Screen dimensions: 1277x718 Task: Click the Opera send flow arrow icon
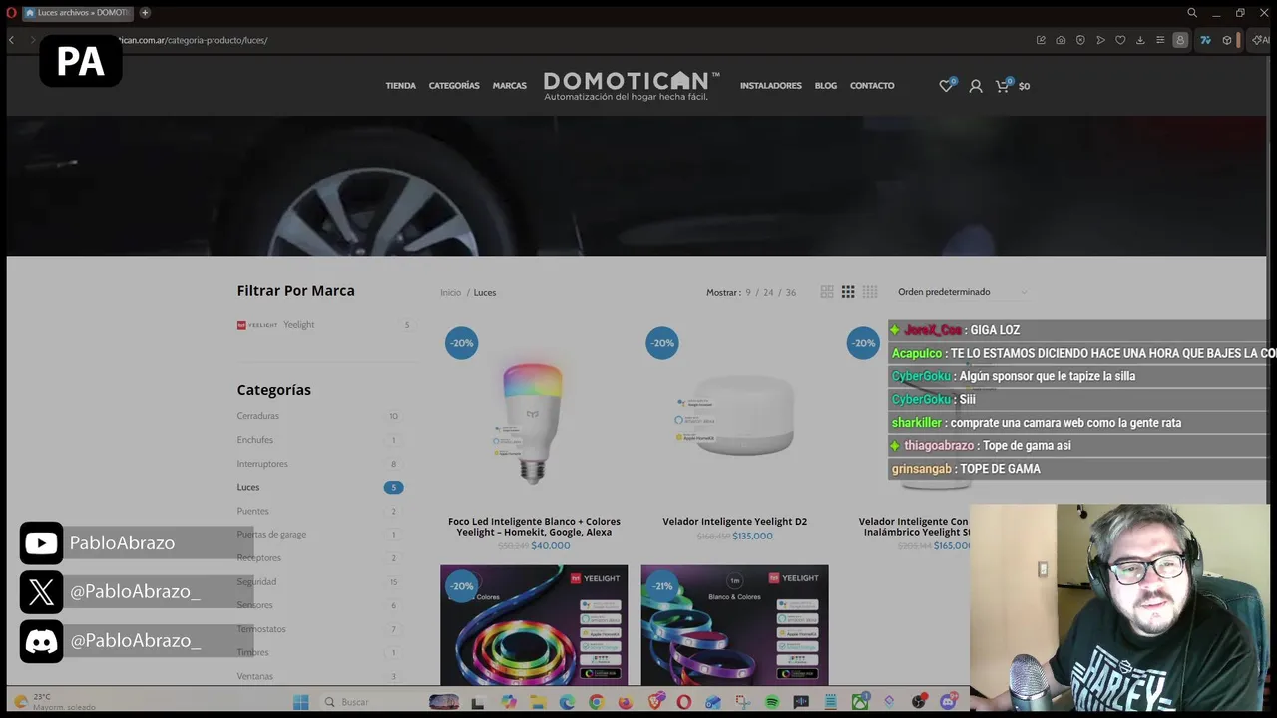coord(1100,40)
